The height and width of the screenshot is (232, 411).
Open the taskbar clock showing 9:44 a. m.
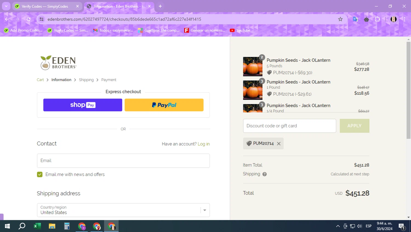point(384,226)
